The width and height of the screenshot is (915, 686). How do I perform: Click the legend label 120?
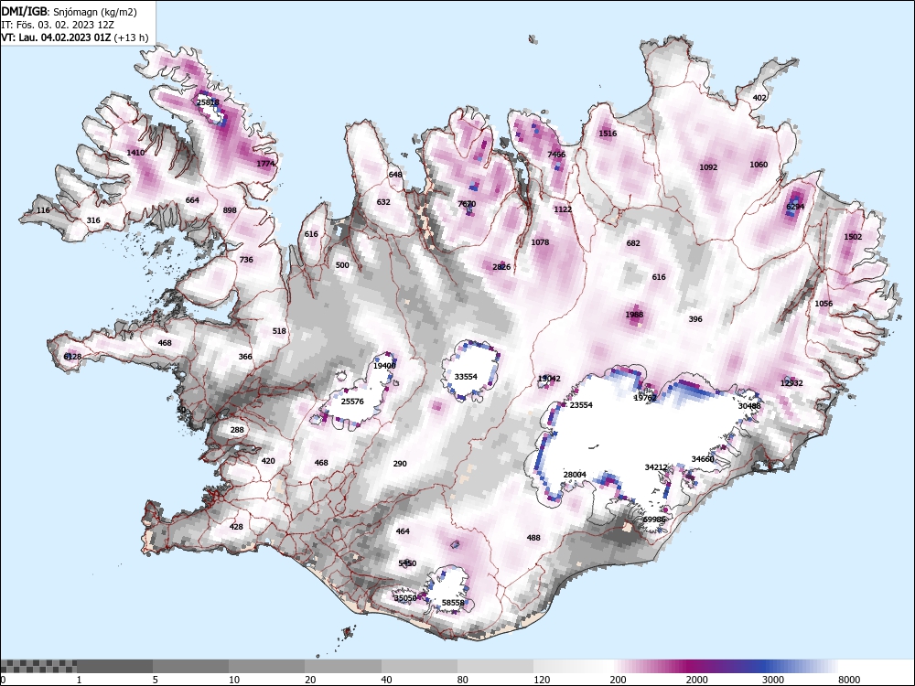pyautogui.click(x=542, y=680)
